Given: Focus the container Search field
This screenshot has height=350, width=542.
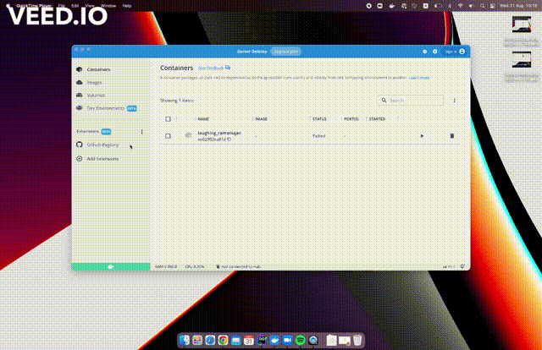Looking at the screenshot, I should [410, 100].
